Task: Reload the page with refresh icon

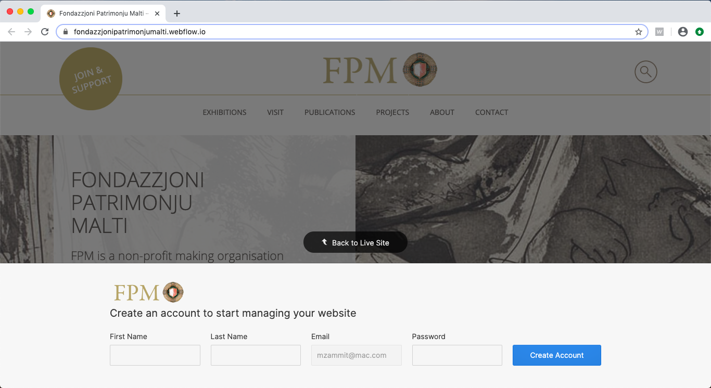Action: [45, 32]
